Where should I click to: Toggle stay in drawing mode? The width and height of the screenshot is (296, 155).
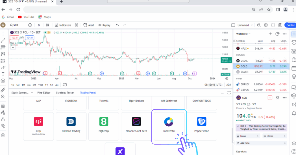click(x=3, y=113)
